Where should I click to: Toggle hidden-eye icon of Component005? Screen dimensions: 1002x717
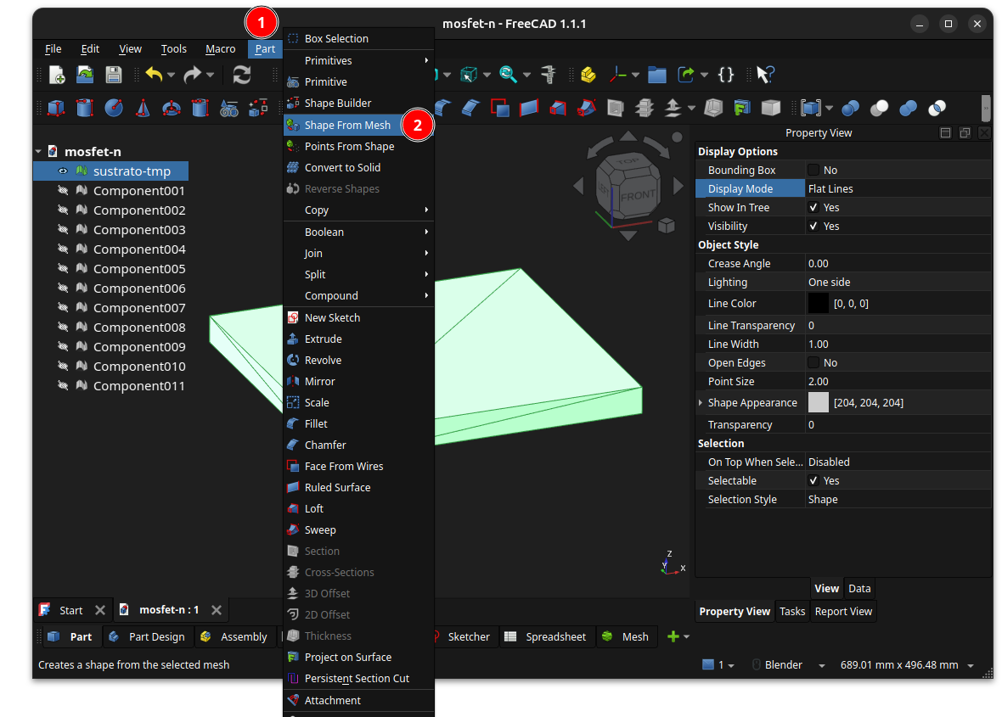[x=63, y=268]
